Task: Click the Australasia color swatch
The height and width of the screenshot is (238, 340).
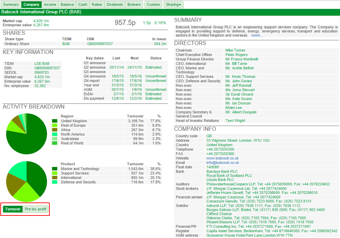Action: [55, 139]
